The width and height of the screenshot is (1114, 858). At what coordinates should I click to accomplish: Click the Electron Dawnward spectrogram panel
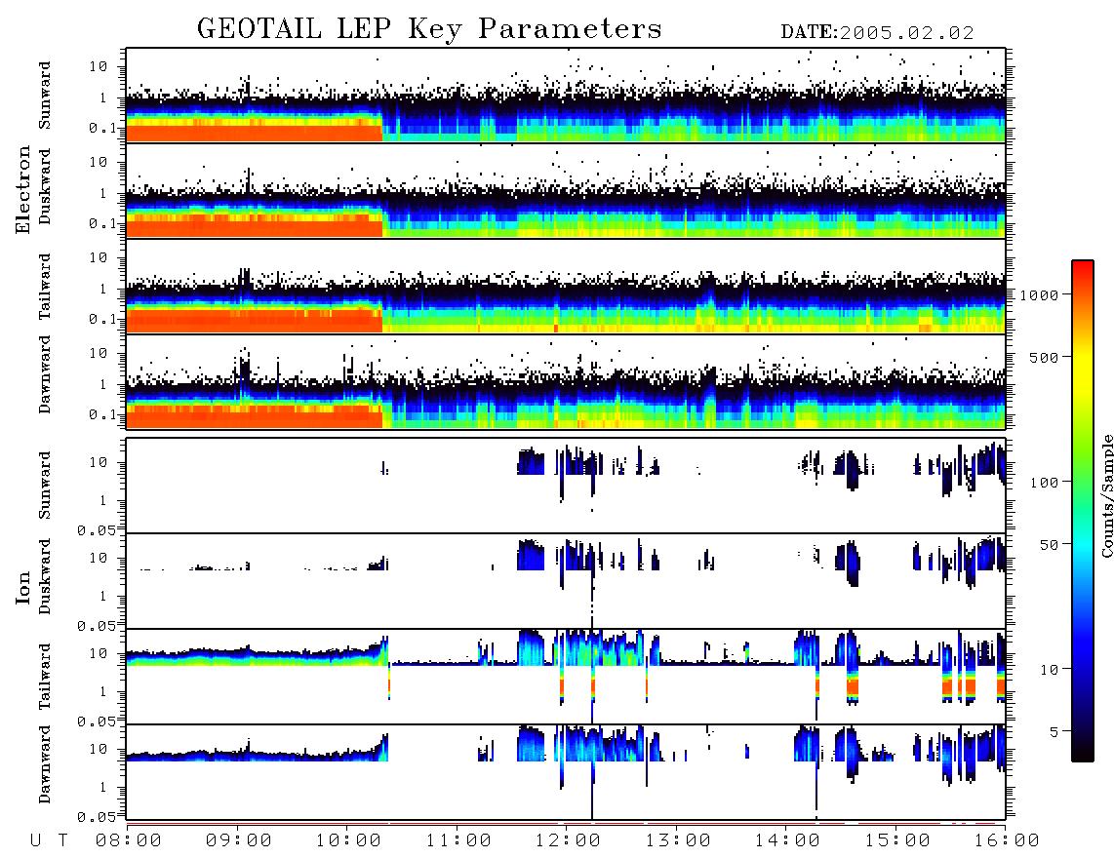[566, 382]
